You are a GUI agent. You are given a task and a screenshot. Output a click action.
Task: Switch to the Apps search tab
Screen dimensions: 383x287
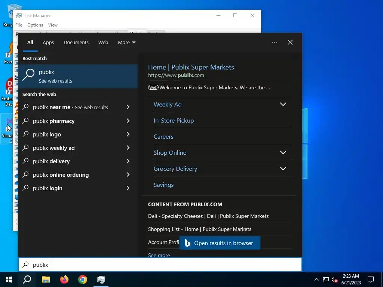pyautogui.click(x=48, y=42)
